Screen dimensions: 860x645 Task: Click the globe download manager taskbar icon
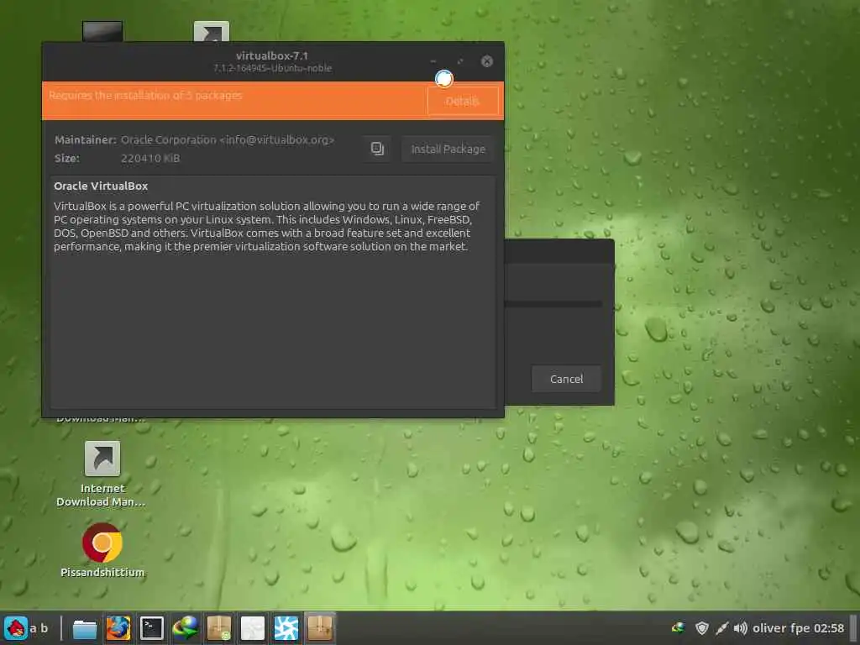185,628
